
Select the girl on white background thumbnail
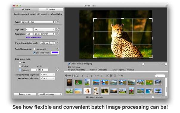pos(87,91)
